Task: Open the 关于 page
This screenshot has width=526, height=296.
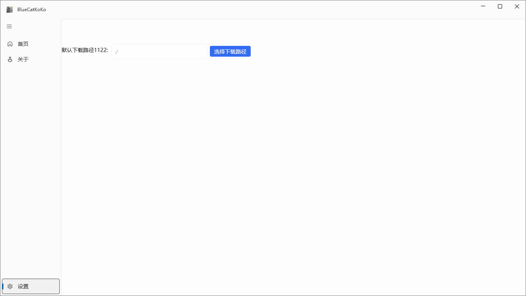Action: (31, 59)
